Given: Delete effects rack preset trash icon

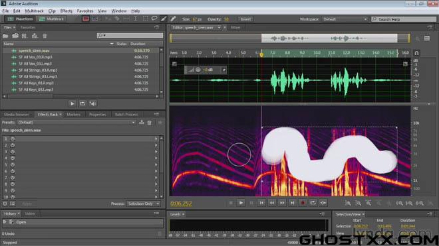Looking at the screenshot, I should [150, 123].
